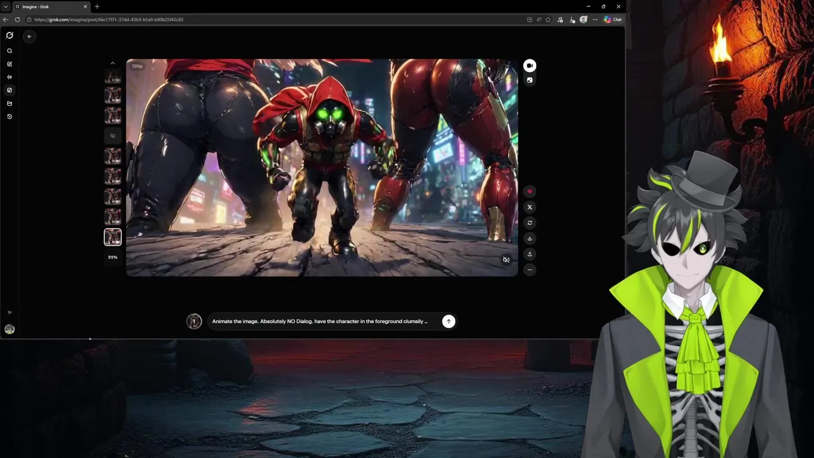Open voice mode with the waveform icon
This screenshot has height=458, width=814.
[x=10, y=77]
